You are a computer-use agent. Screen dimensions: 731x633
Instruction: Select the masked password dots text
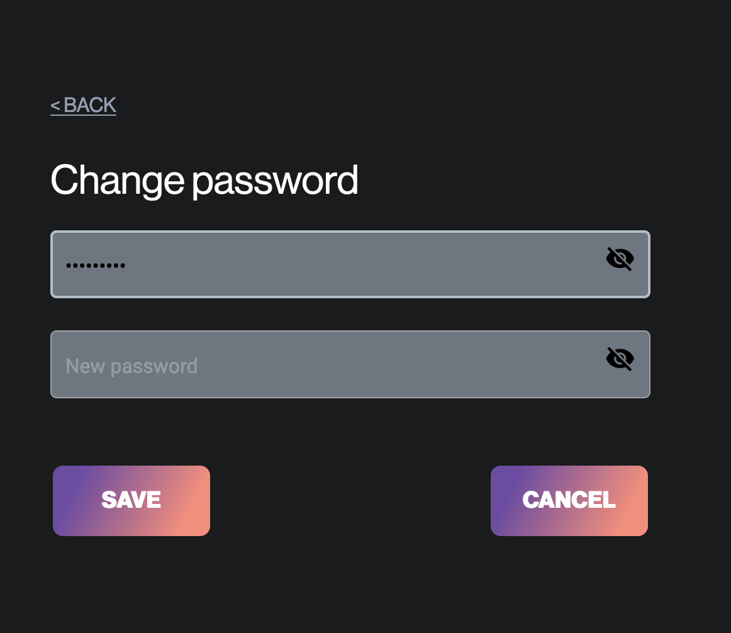tap(94, 264)
